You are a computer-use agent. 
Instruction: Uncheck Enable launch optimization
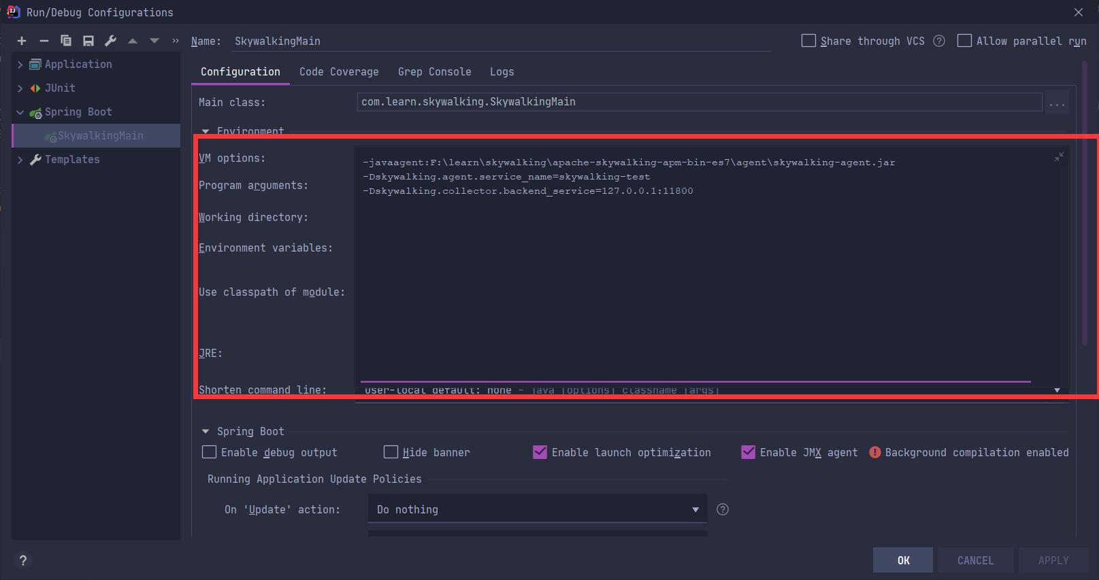point(540,452)
